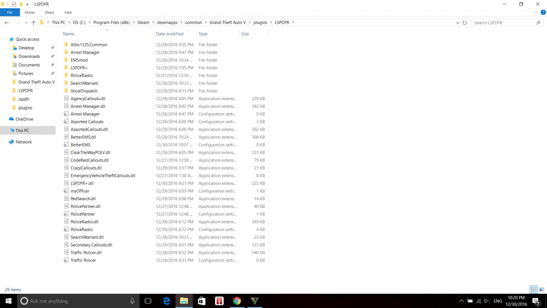Select the myOfficer config file icon

66,191
